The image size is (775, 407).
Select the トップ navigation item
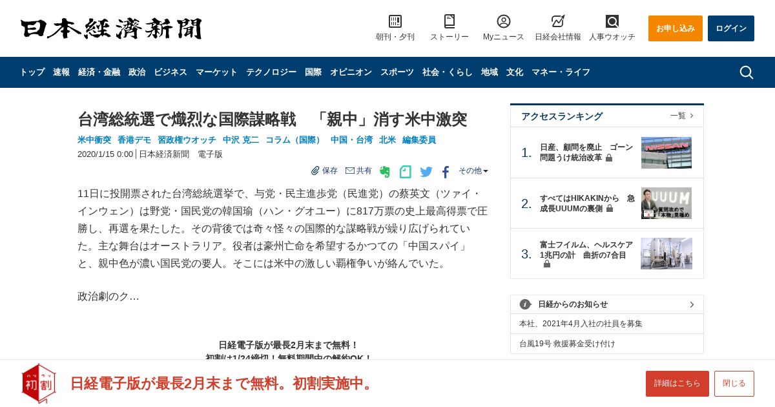(32, 72)
